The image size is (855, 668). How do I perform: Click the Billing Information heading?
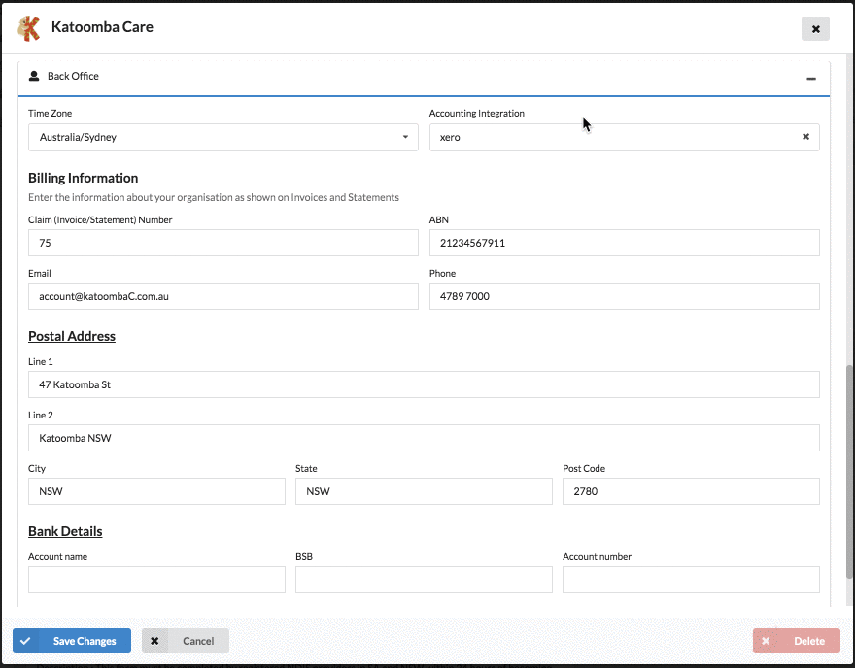pos(83,179)
